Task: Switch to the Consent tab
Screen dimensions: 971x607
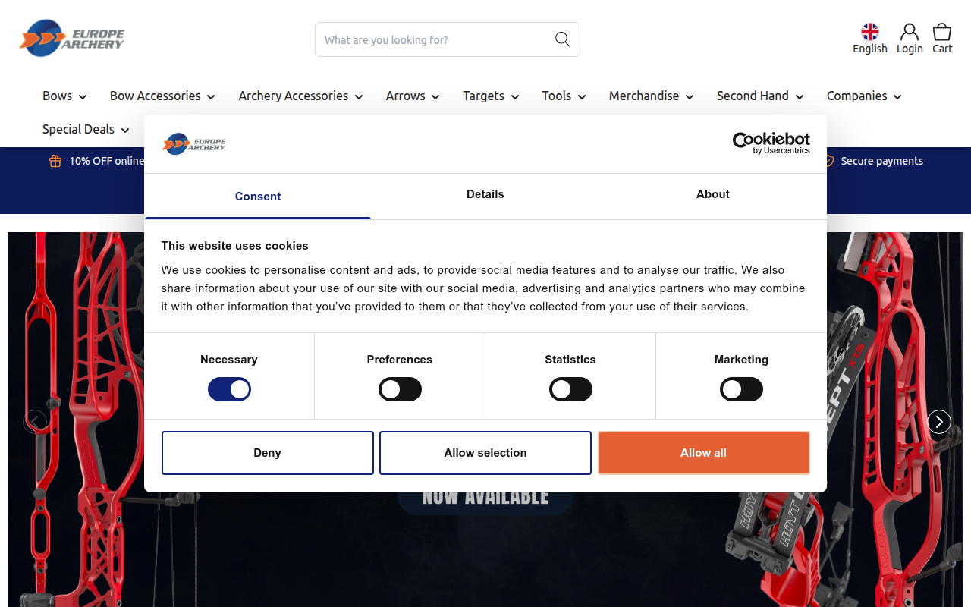Action: pos(258,197)
